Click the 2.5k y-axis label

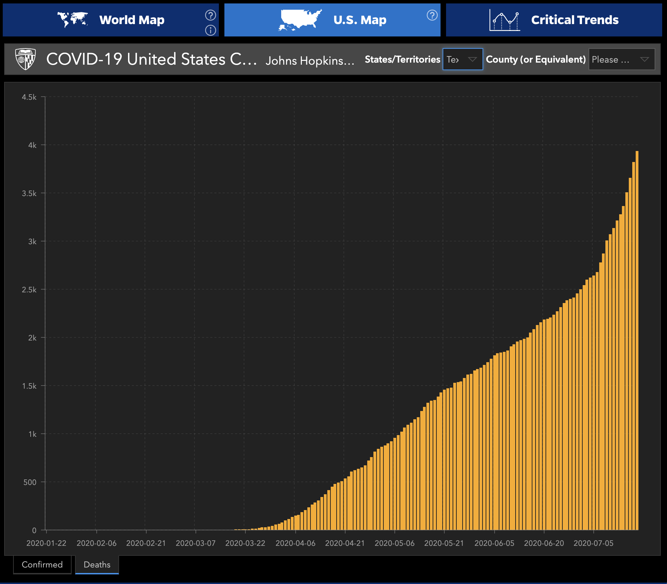click(29, 290)
